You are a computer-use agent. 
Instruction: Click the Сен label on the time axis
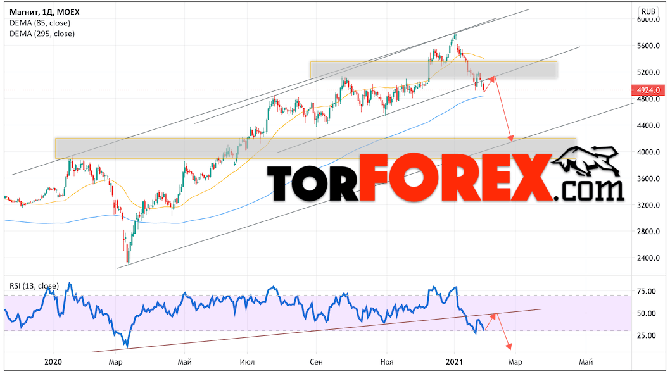[316, 362]
